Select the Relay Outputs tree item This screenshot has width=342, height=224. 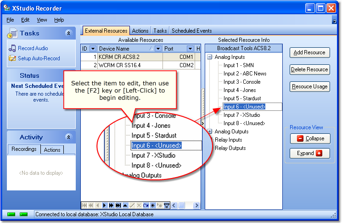(230, 148)
